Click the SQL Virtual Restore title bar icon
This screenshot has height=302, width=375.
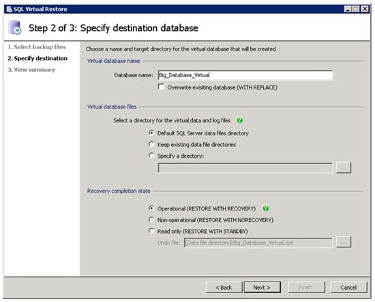tap(10, 9)
